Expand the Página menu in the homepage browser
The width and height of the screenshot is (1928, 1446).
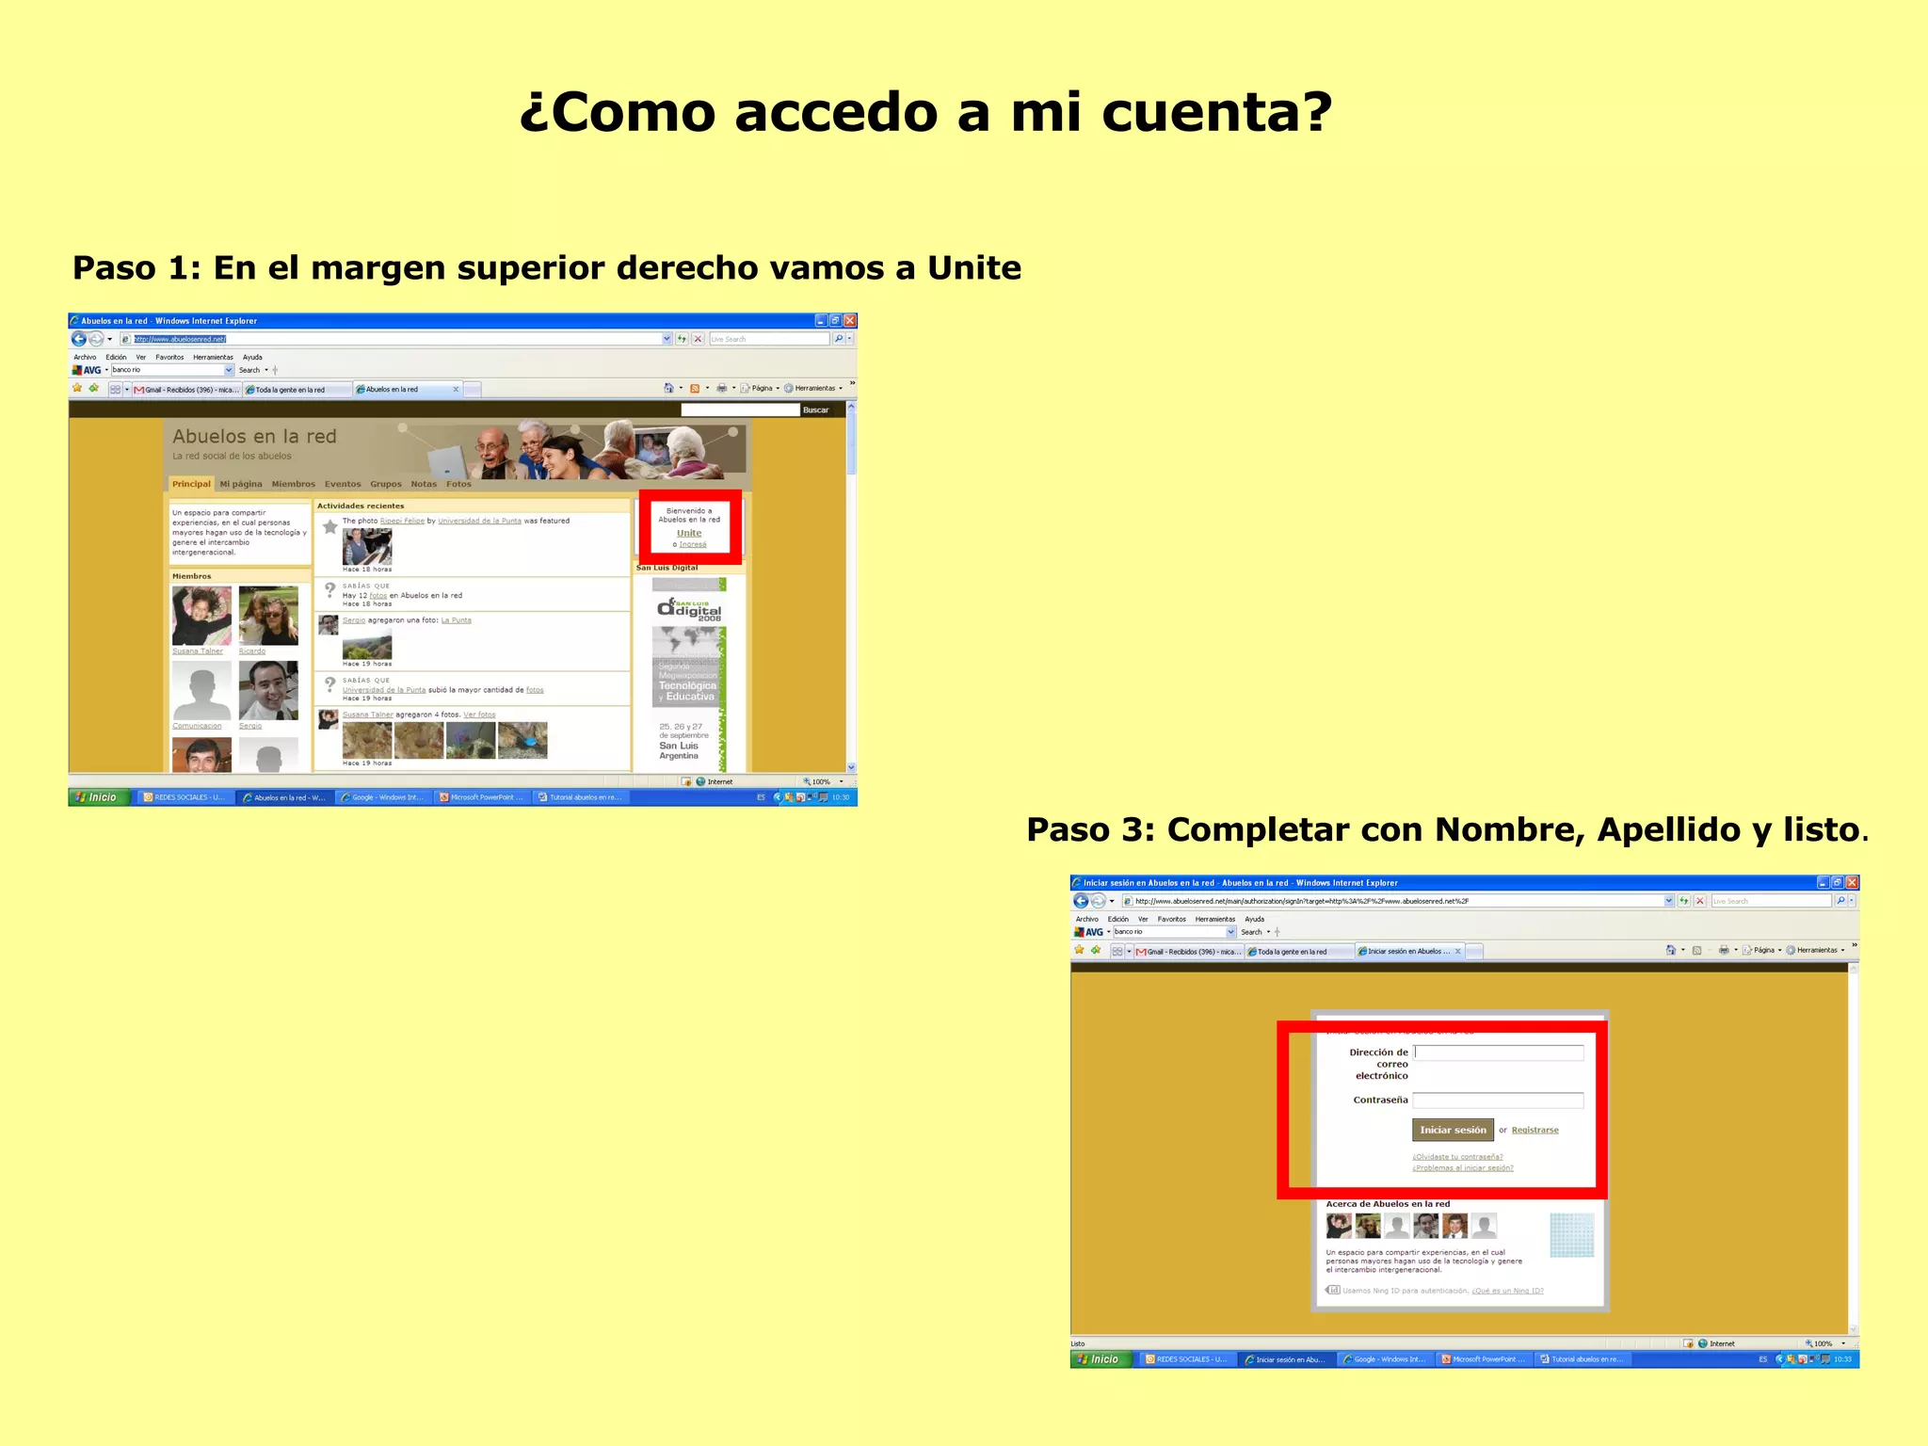762,388
